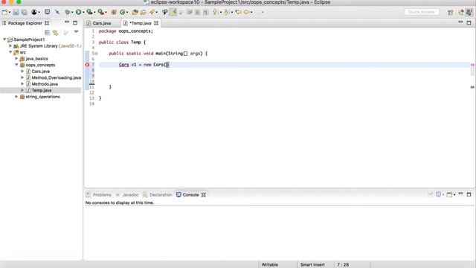Expand the java_basics package
This screenshot has height=268, width=476.
[16, 58]
